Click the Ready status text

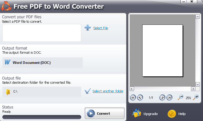(x=7, y=112)
